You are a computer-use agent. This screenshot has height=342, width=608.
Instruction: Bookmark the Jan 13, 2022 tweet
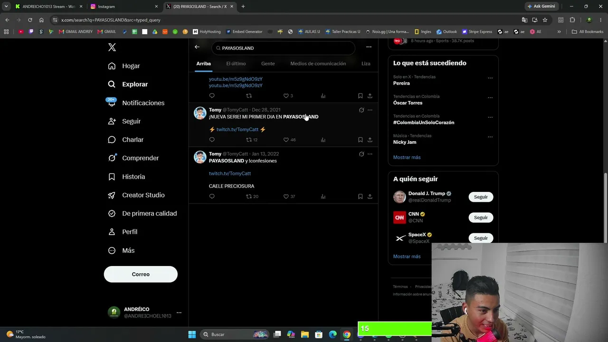[x=360, y=196]
